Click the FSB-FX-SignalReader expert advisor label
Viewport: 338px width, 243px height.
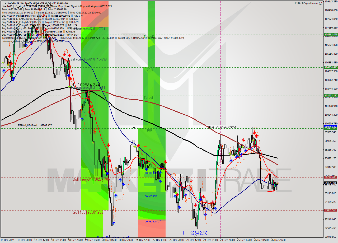tap(306, 3)
